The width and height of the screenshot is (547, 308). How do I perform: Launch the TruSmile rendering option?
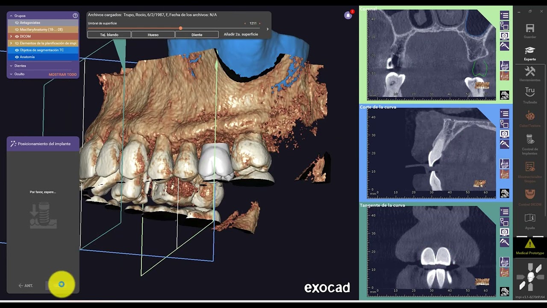pyautogui.click(x=530, y=92)
